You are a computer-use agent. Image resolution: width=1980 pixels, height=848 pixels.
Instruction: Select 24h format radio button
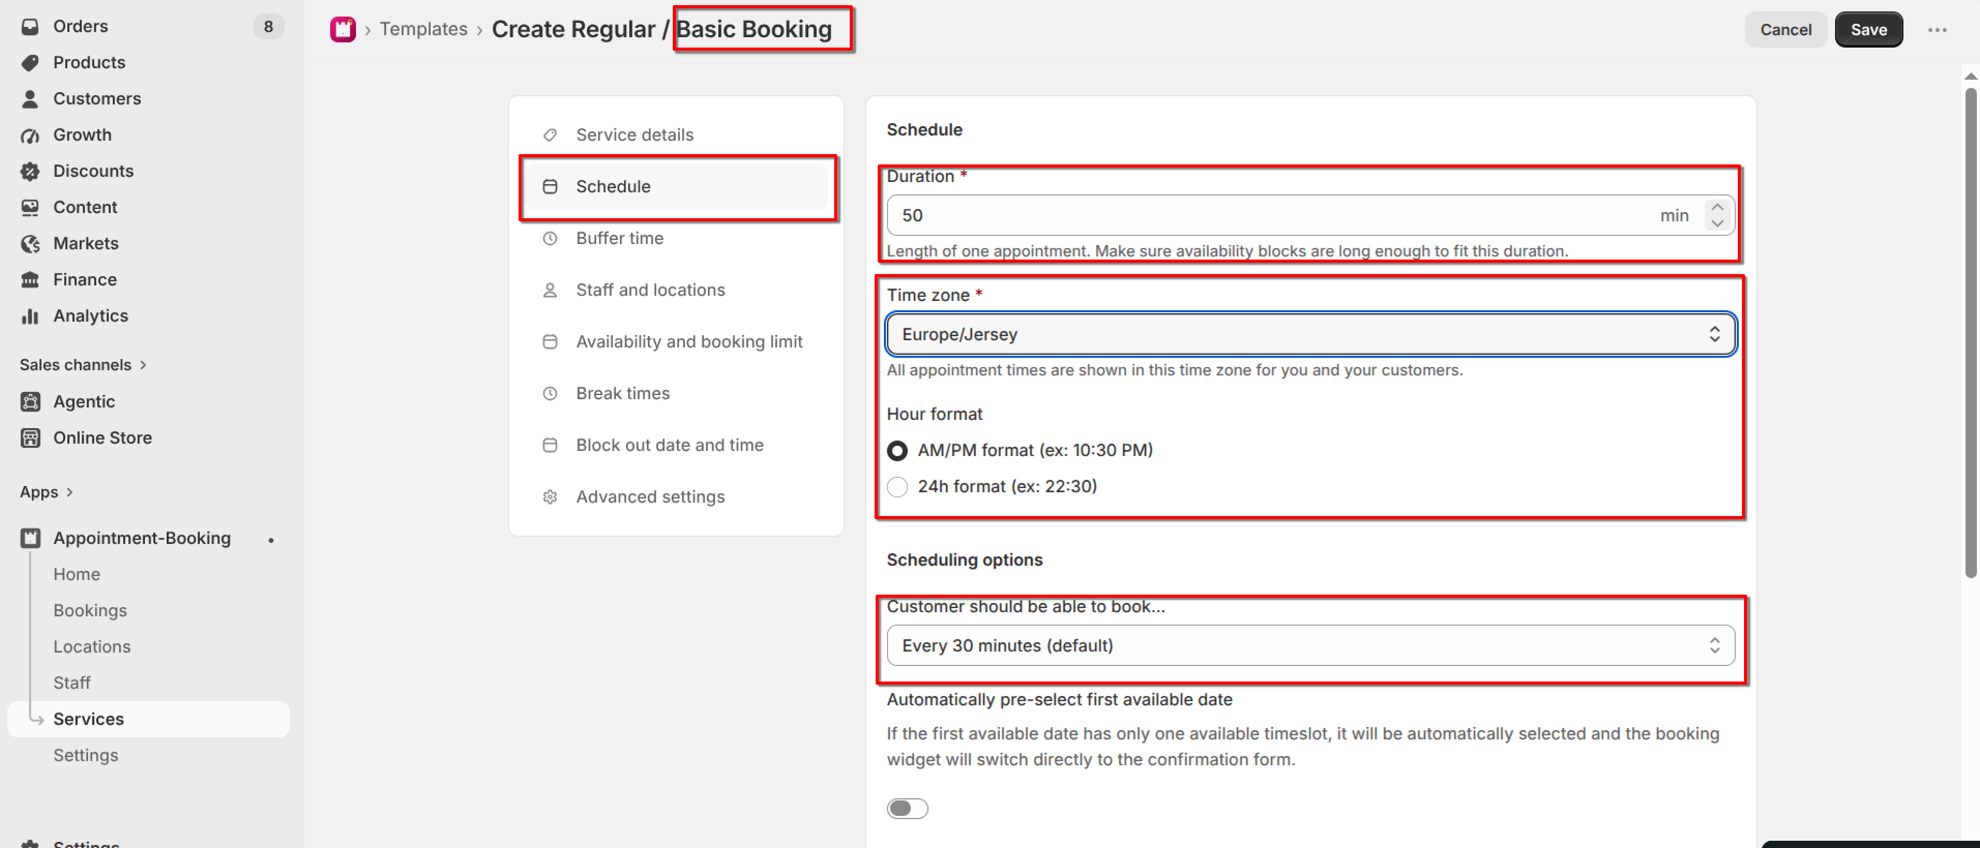[x=897, y=486]
